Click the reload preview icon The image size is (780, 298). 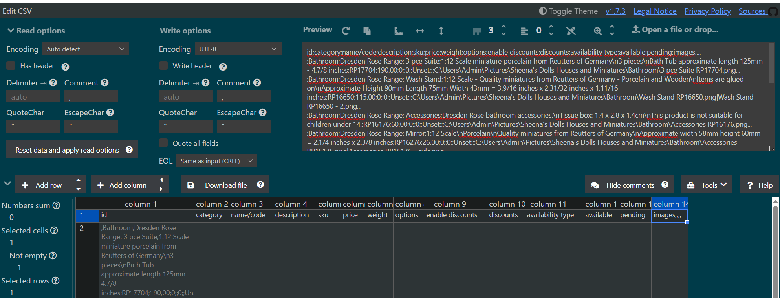point(346,31)
